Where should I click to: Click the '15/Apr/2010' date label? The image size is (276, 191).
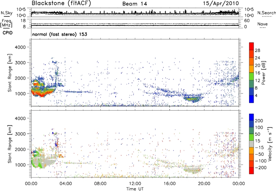pyautogui.click(x=221, y=3)
